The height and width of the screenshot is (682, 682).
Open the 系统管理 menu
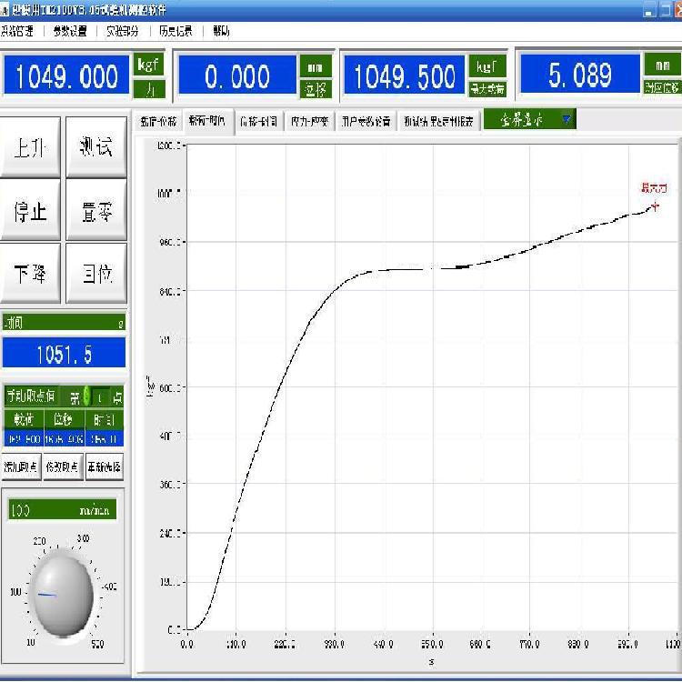pos(18,31)
